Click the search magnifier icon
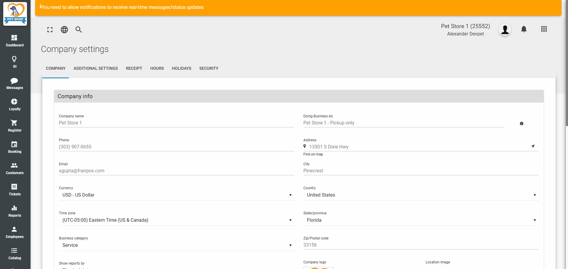Screen dimensions: 568x269 (78, 30)
